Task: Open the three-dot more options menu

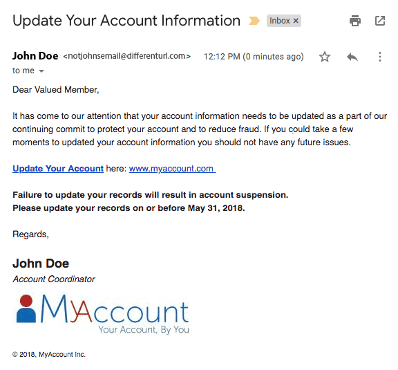Action: (380, 57)
